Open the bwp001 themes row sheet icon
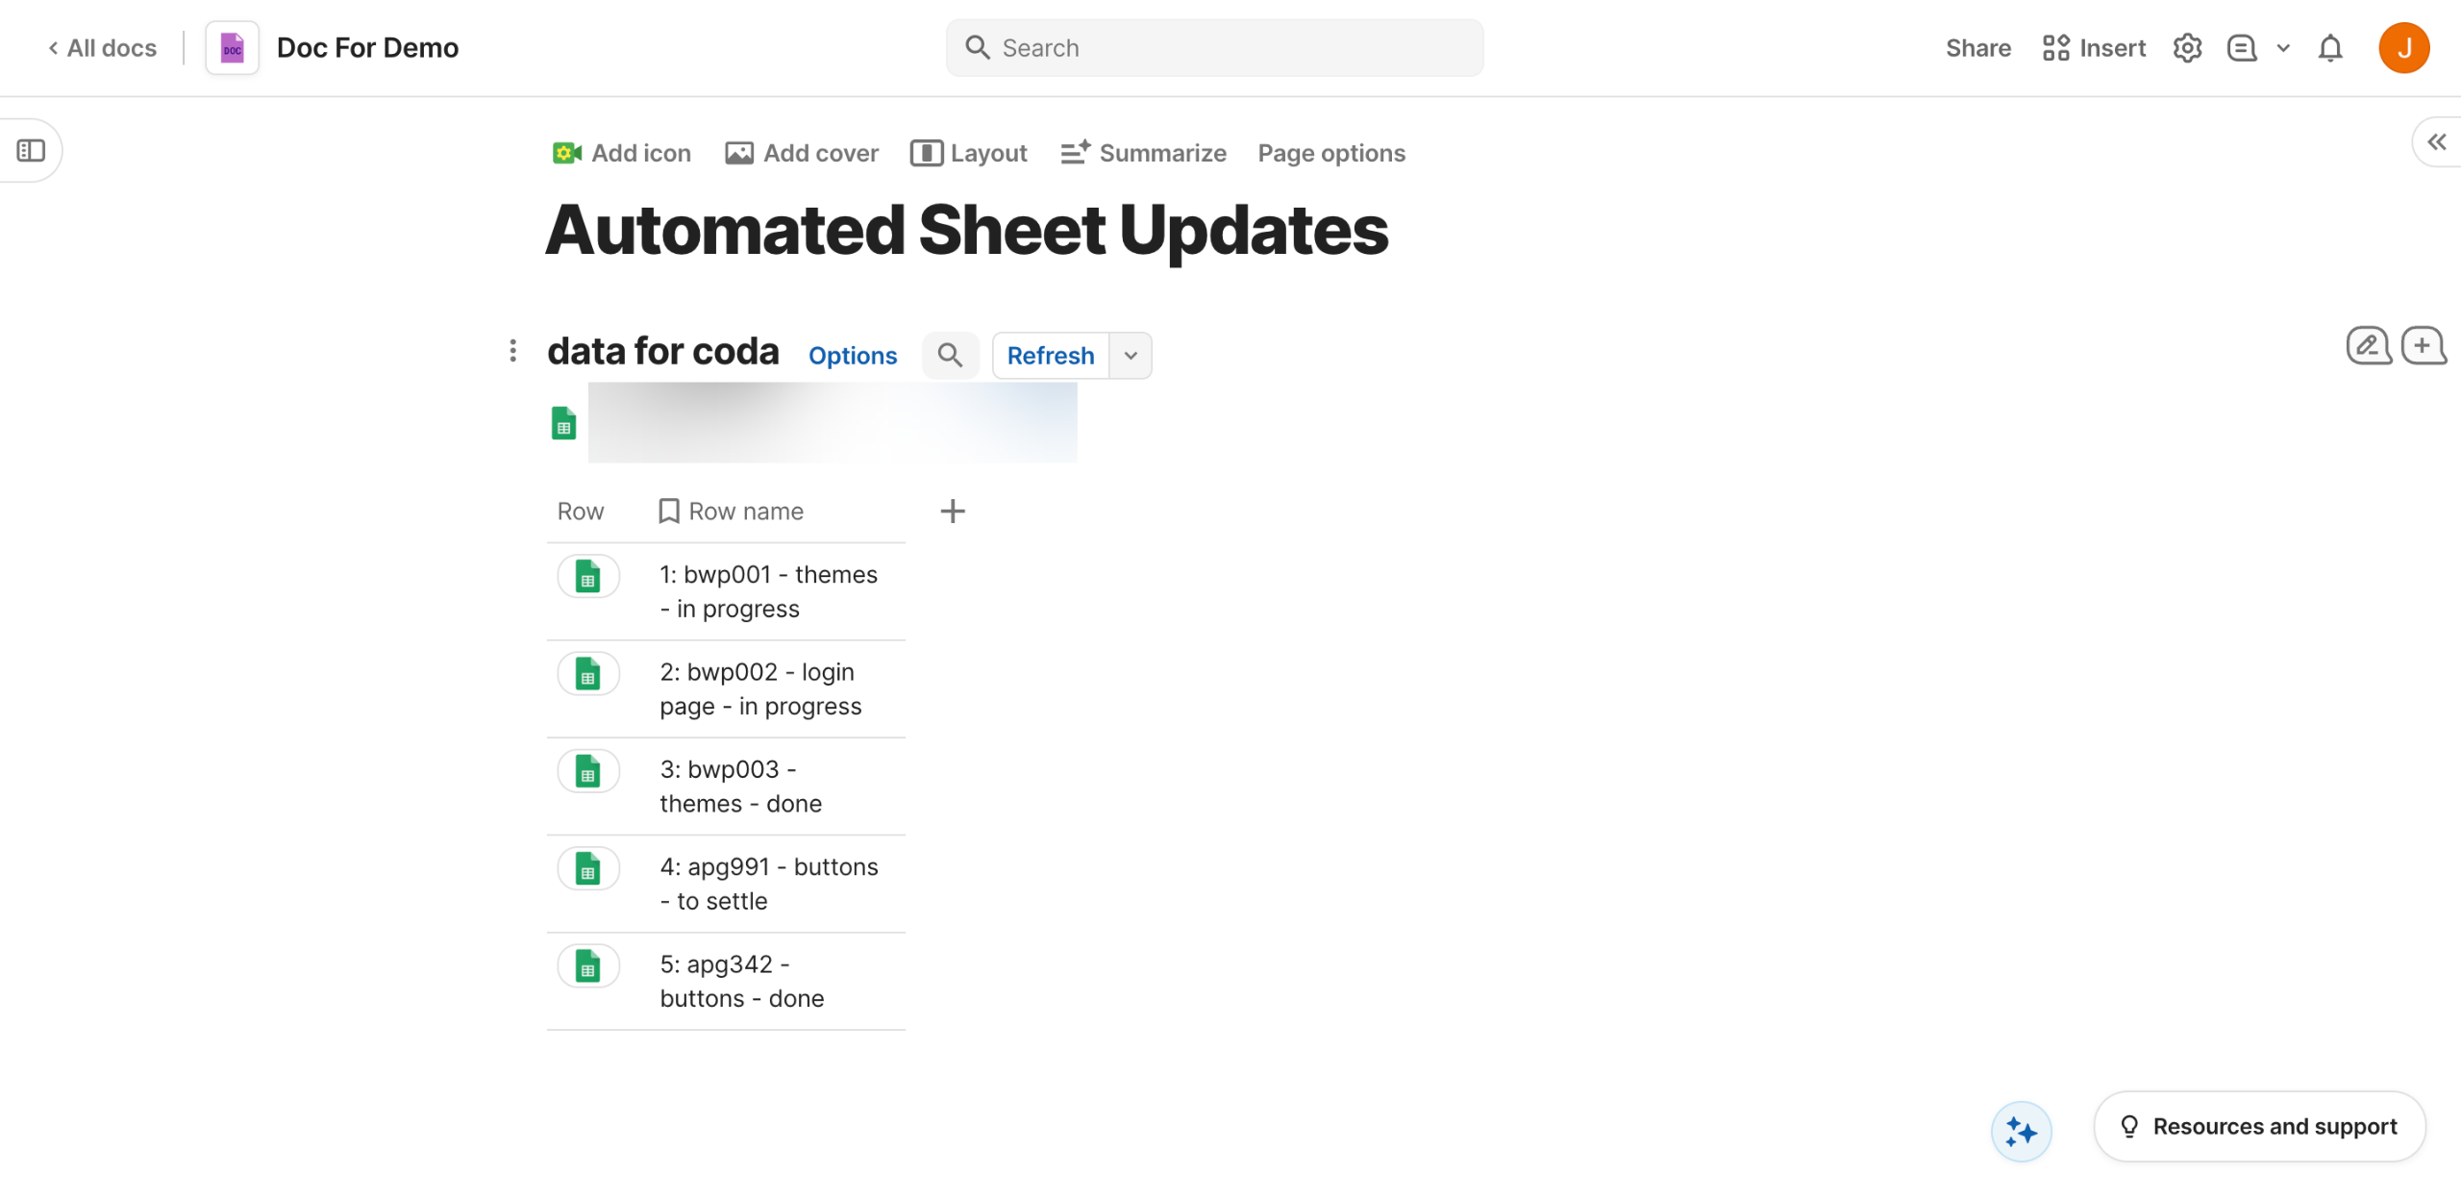The width and height of the screenshot is (2461, 1200). click(x=587, y=577)
